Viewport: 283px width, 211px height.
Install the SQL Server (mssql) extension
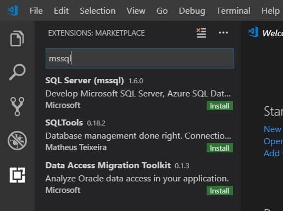point(220,106)
